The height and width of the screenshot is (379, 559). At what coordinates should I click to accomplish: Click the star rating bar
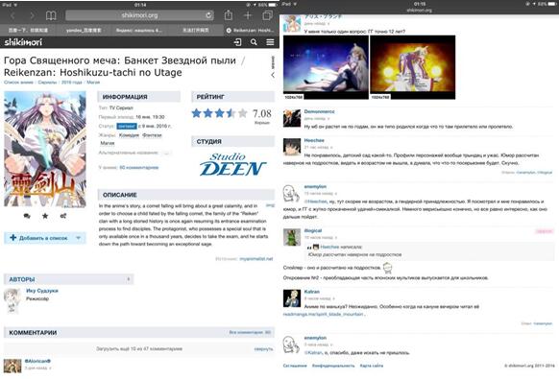(x=220, y=113)
